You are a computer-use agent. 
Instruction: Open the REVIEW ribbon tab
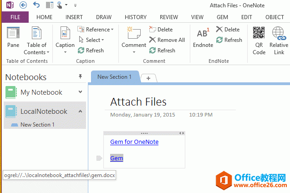[169, 17]
